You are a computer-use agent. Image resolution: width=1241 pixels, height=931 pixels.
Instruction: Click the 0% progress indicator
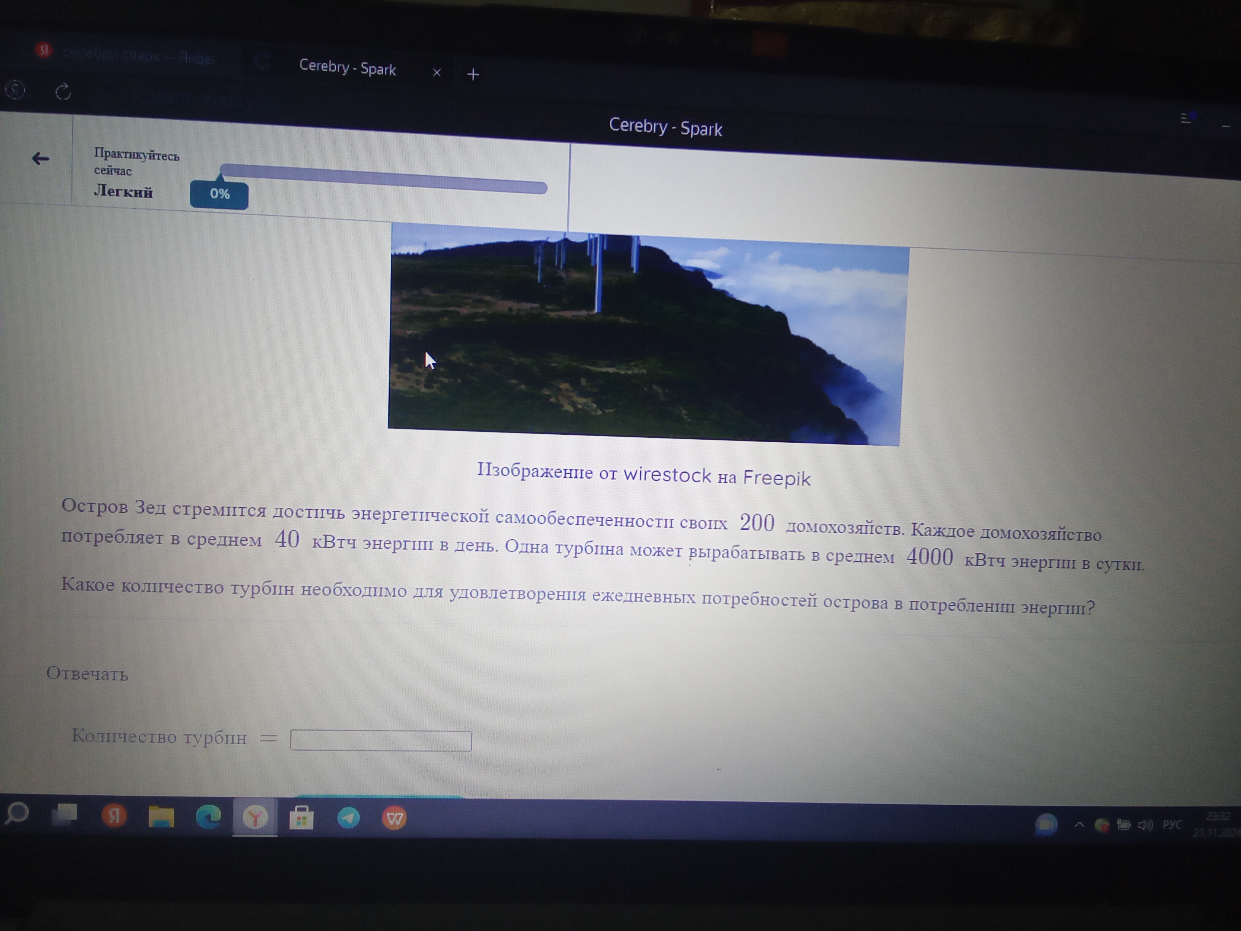[219, 194]
